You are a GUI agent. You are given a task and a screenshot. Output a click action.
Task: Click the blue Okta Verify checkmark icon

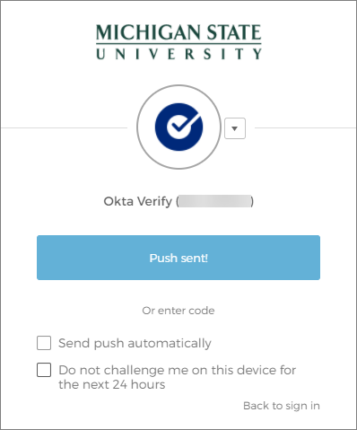point(178,127)
